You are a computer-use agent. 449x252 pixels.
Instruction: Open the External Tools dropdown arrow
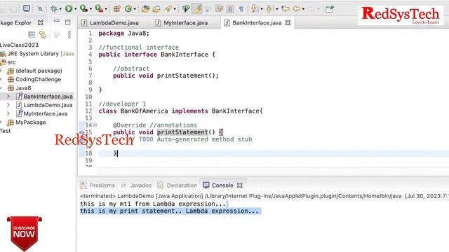click(x=106, y=9)
